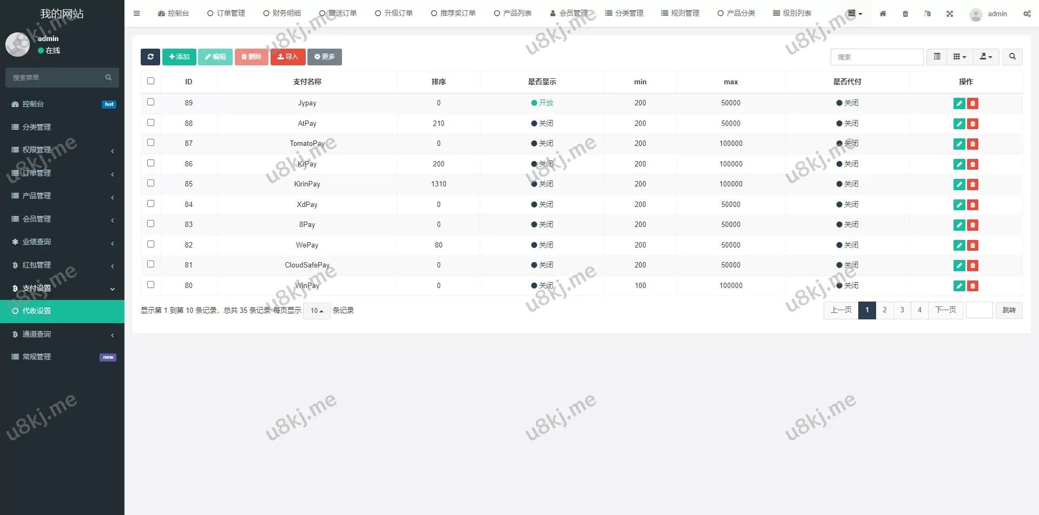Click the magnifier search icon button

tap(1012, 57)
